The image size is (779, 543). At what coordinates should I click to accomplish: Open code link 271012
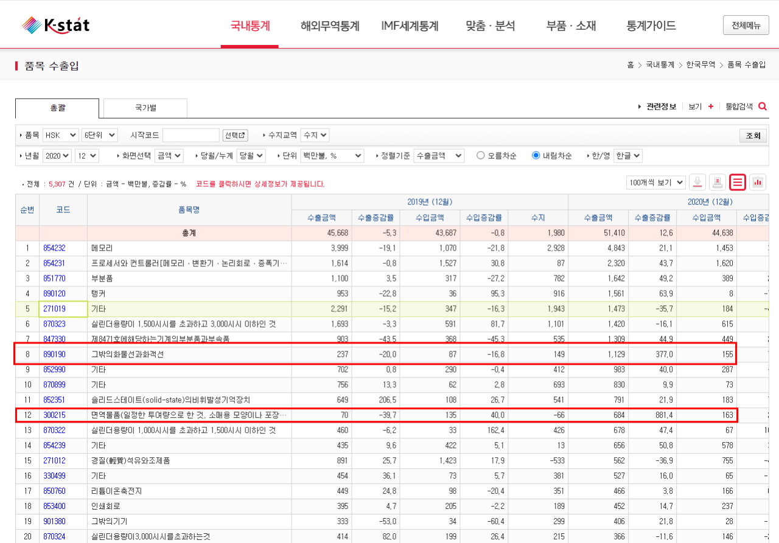pos(54,460)
